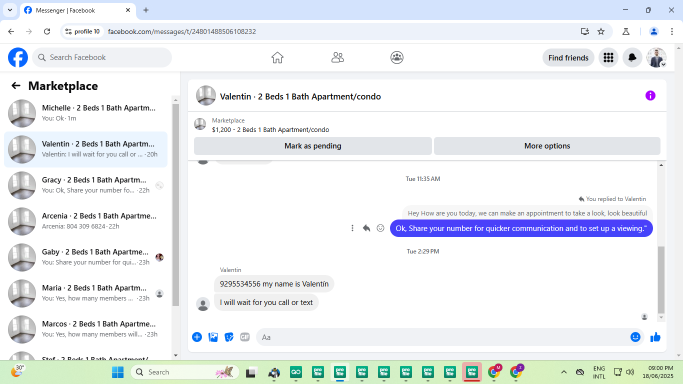Viewport: 683px width, 384px height.
Task: Open Michelle's conversation
Action: (x=85, y=113)
